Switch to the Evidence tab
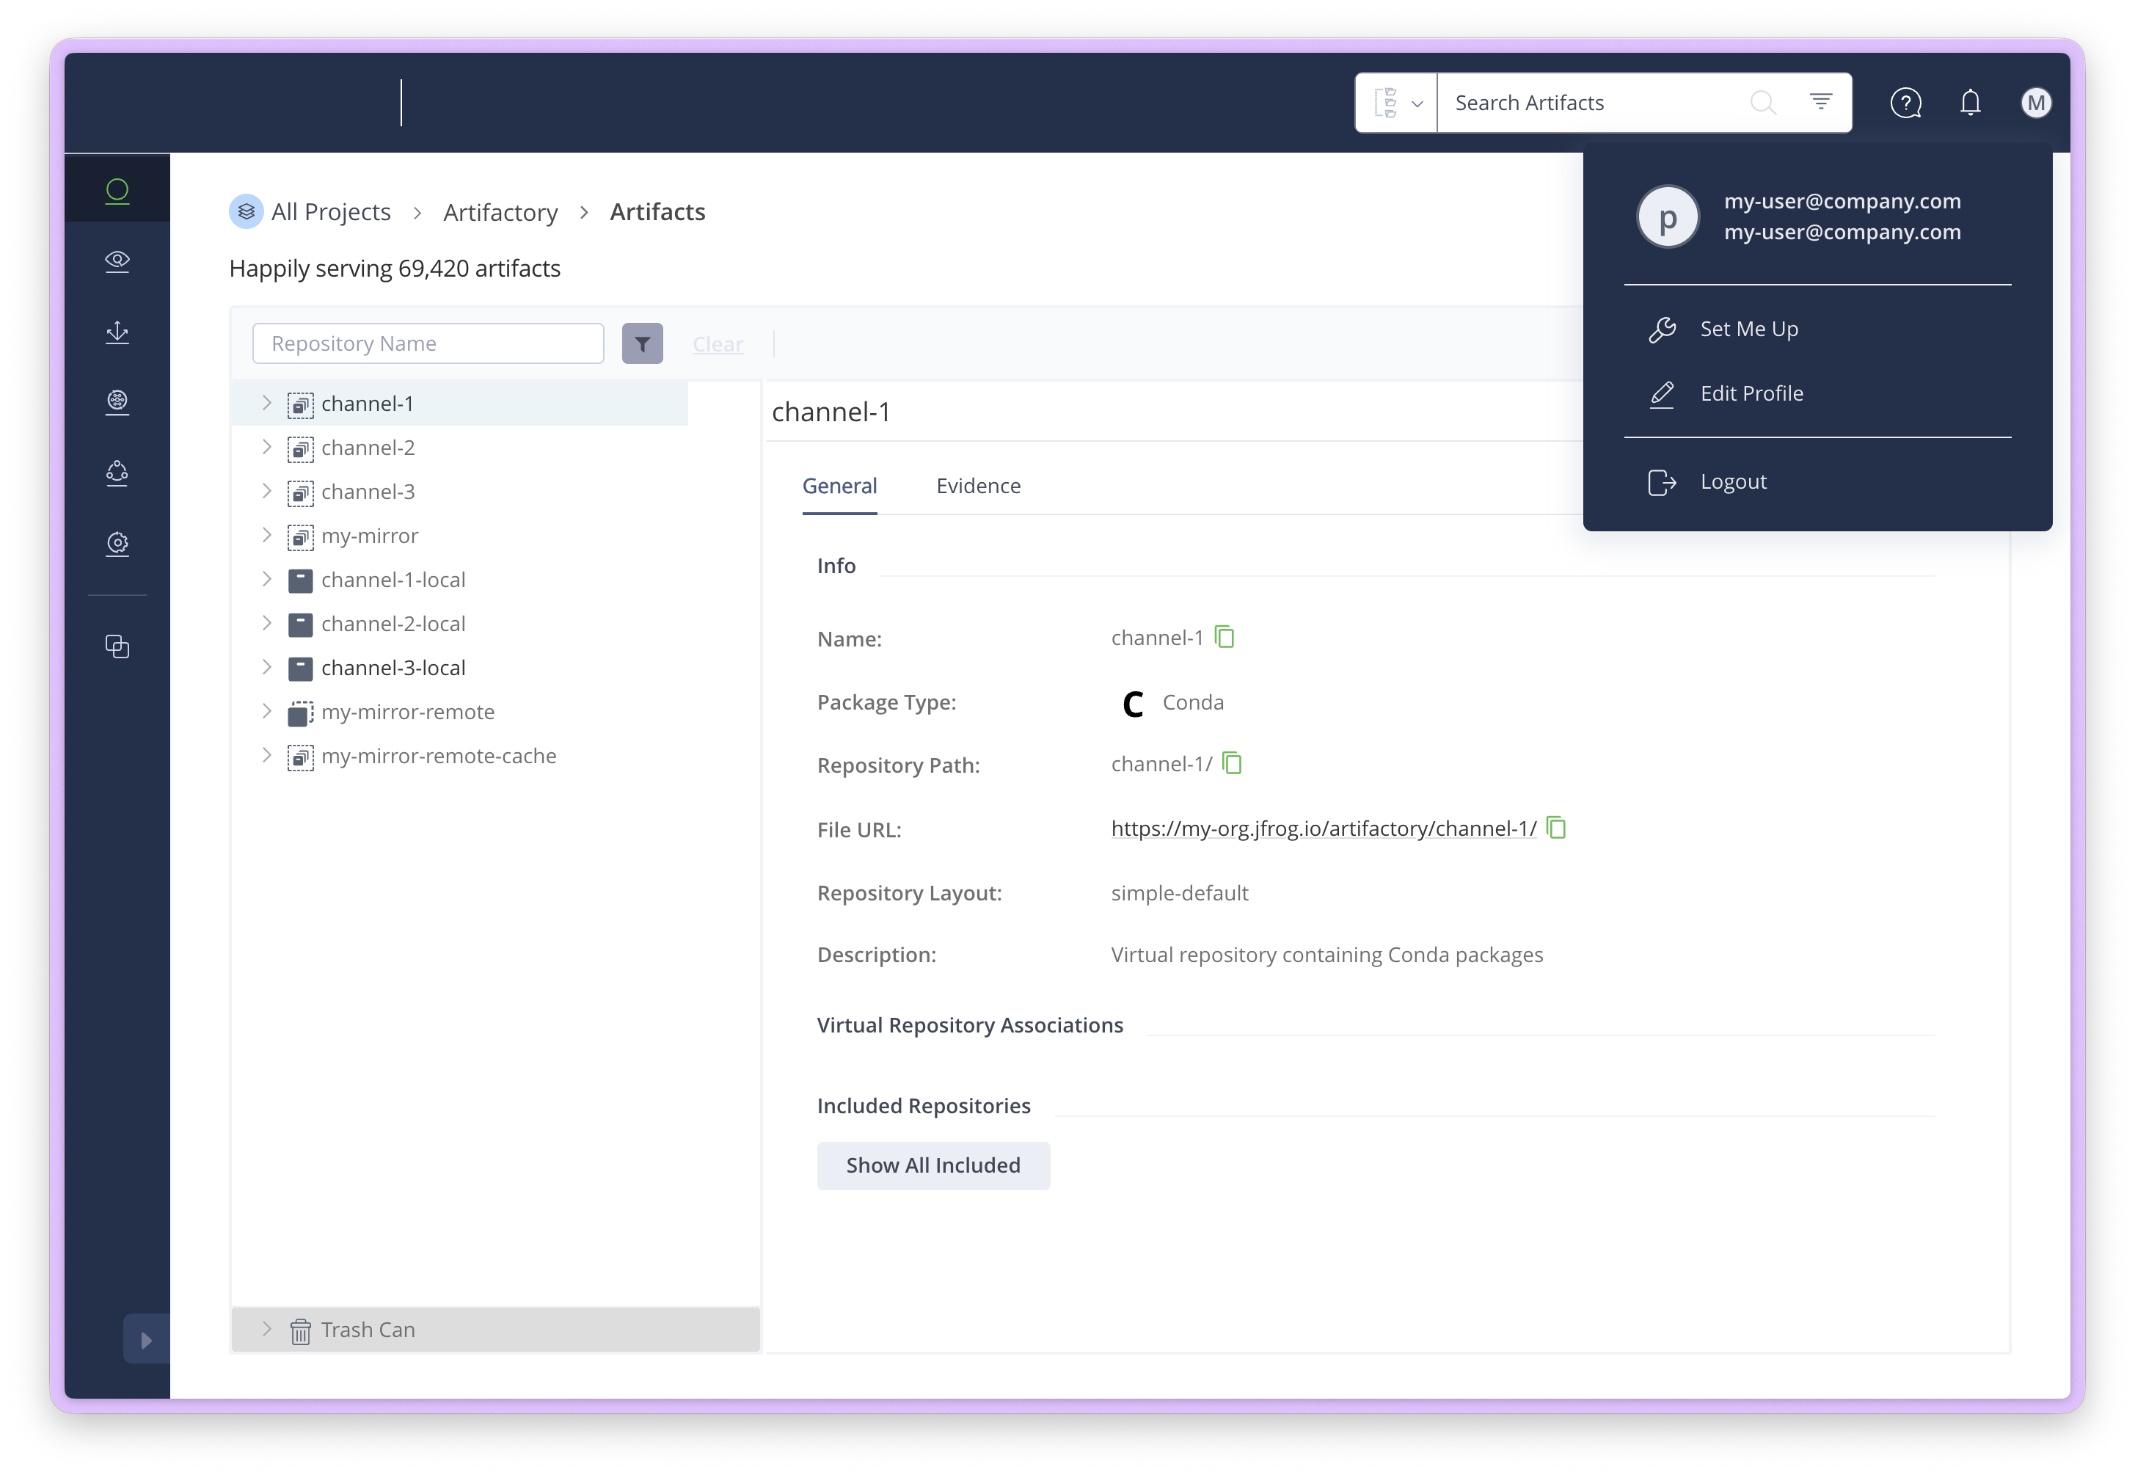The width and height of the screenshot is (2135, 1475). tap(977, 486)
